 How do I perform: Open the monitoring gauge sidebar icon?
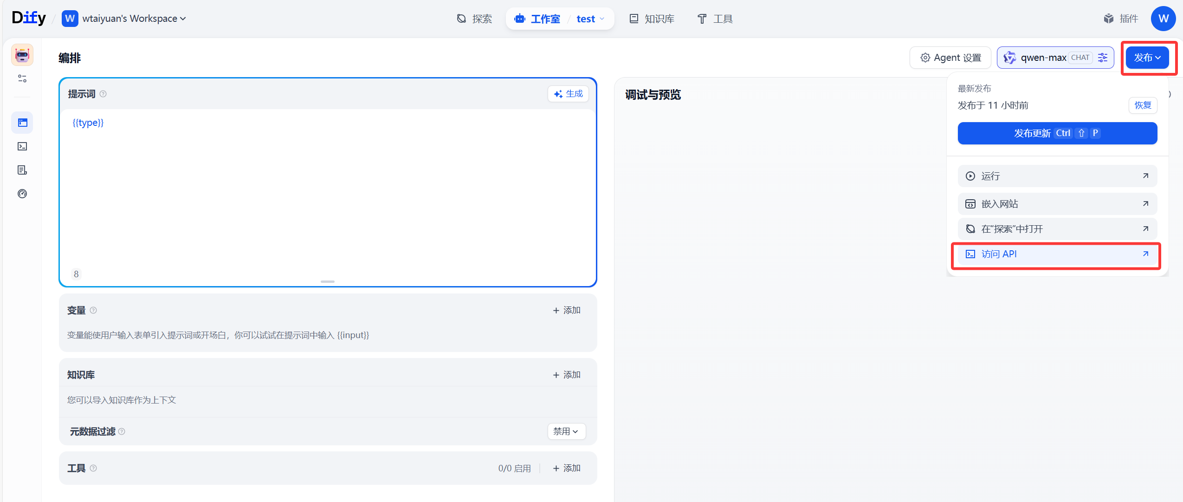pos(22,194)
